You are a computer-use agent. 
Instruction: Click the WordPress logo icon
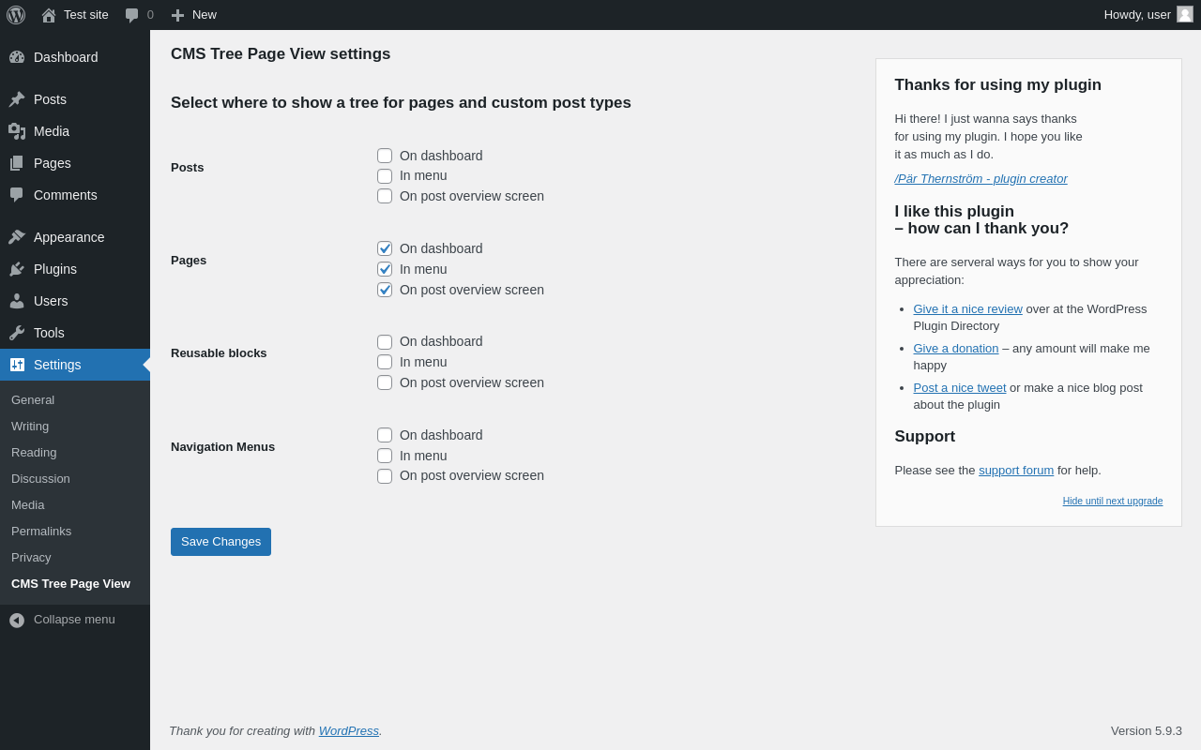(x=16, y=15)
